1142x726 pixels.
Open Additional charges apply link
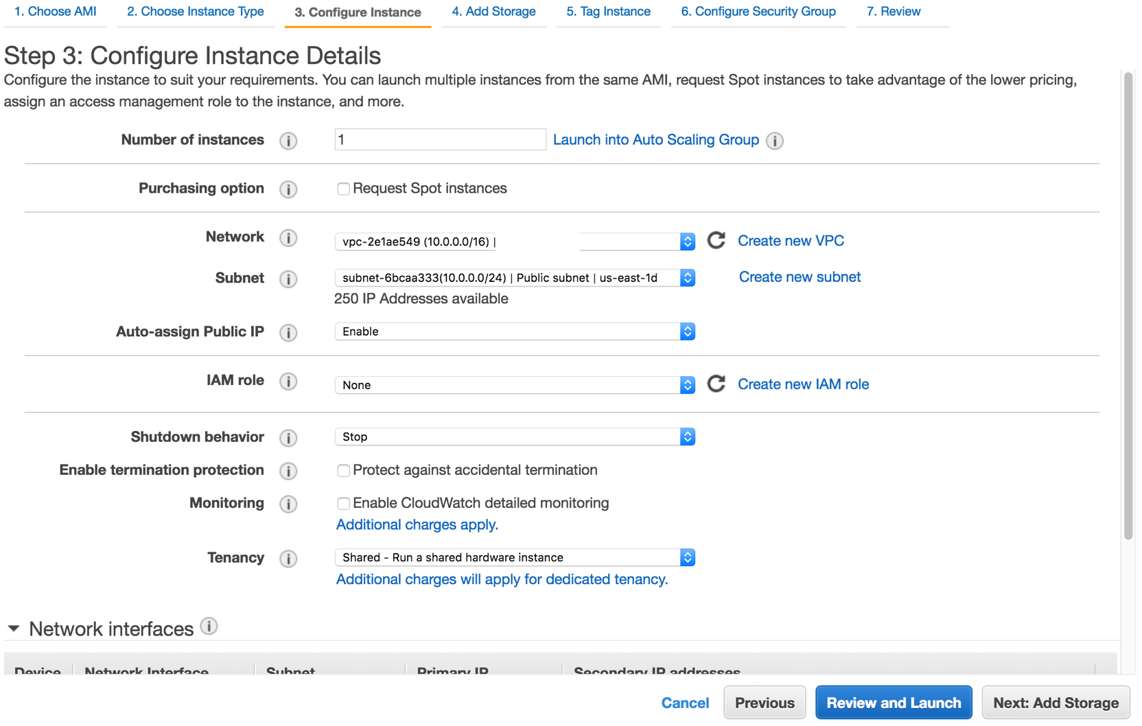(417, 525)
